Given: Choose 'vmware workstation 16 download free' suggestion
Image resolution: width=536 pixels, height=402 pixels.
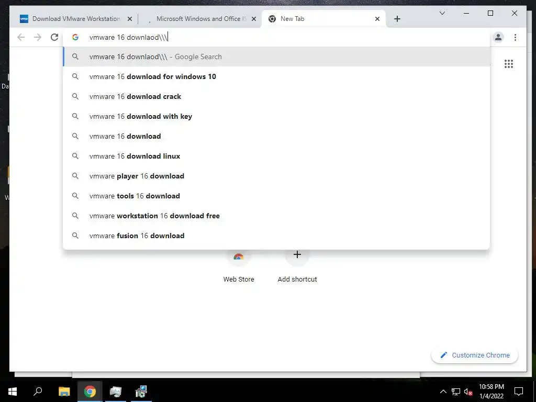Looking at the screenshot, I should pyautogui.click(x=276, y=216).
